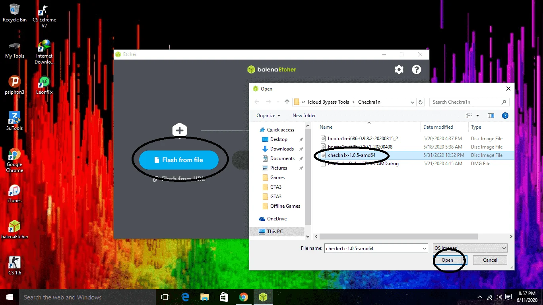Open Microsoft Edge from taskbar
Screen dimensions: 543x305
(185, 297)
